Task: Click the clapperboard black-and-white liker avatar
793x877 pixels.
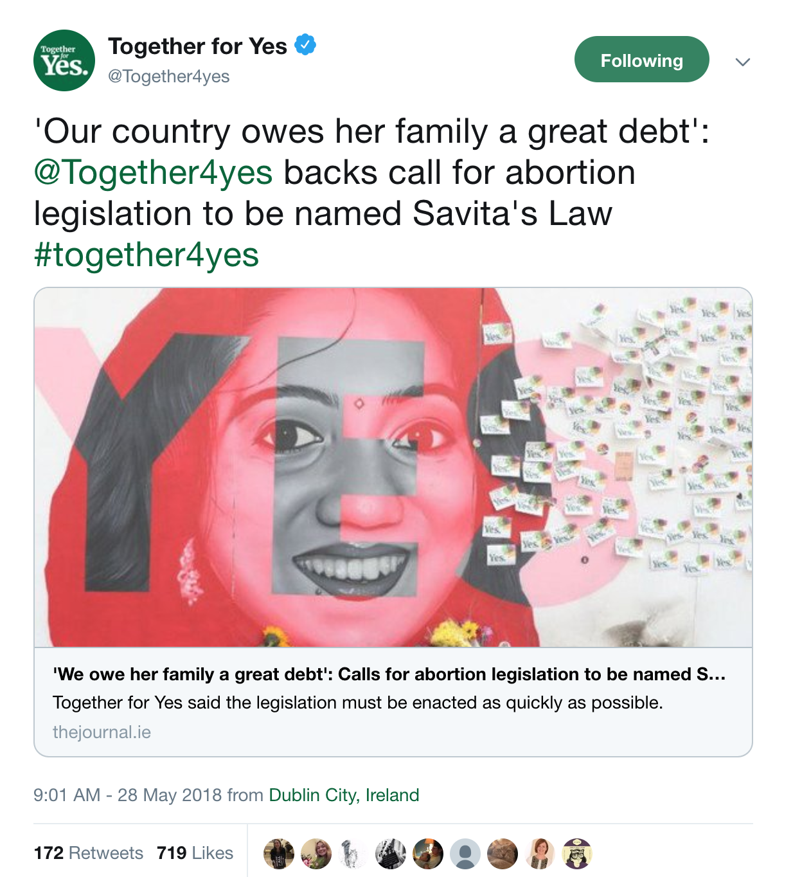Action: point(391,854)
